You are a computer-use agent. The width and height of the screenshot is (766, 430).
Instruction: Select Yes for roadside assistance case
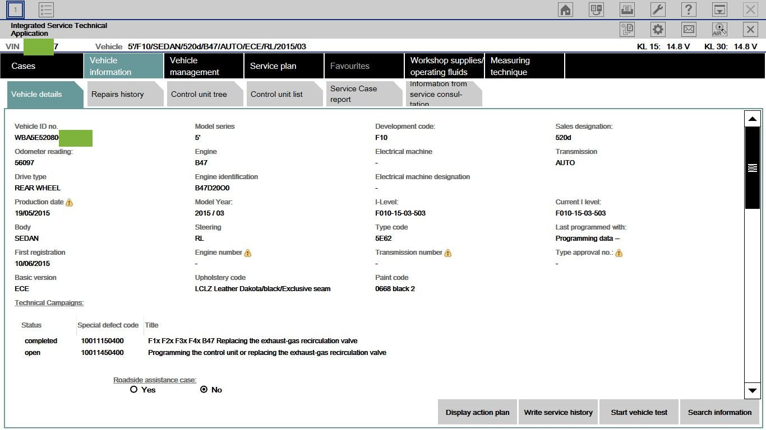[x=133, y=390]
